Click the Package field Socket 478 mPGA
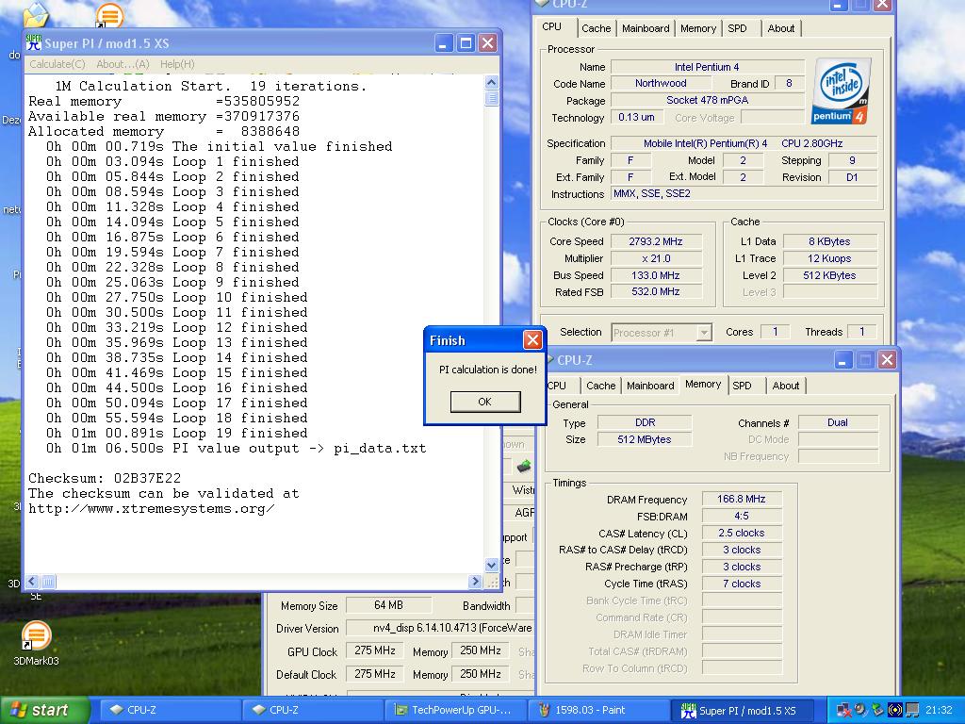Viewport: 965px width, 724px height. [x=708, y=100]
